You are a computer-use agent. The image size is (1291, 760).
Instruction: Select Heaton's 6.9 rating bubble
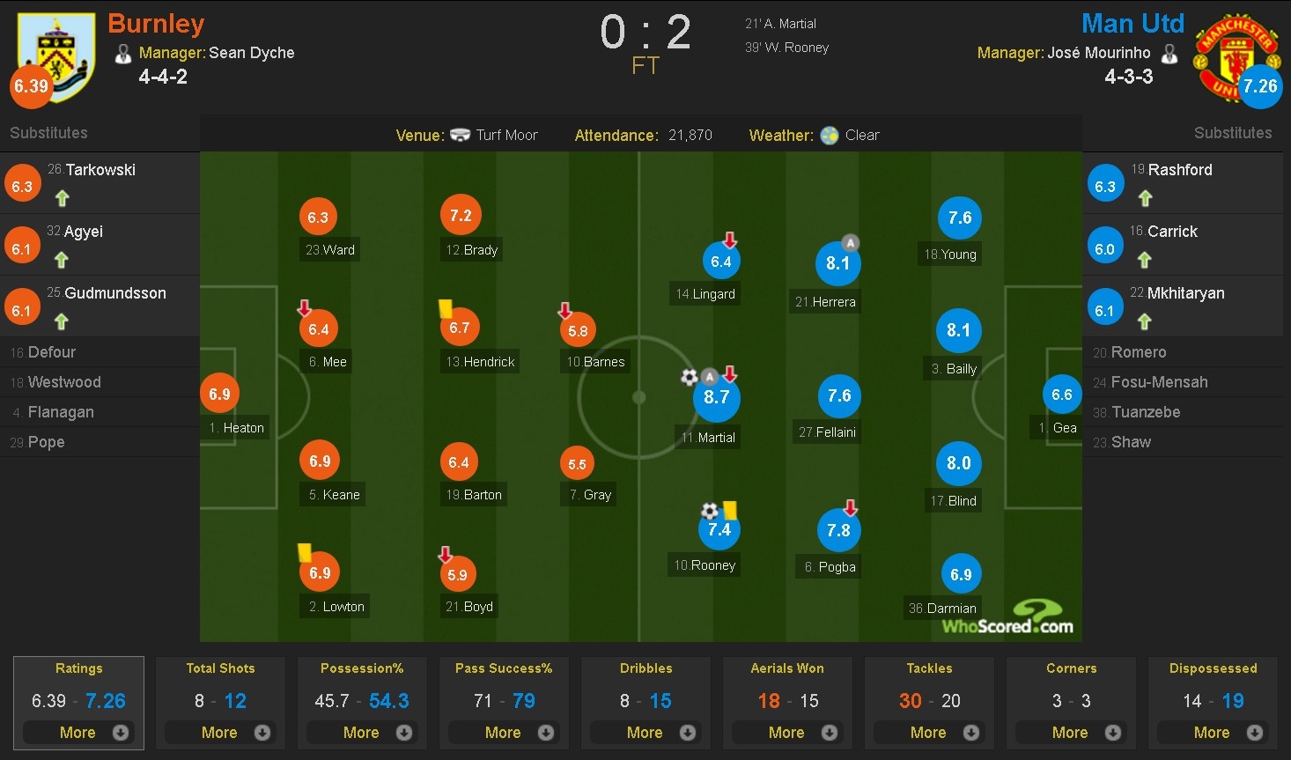pos(219,394)
